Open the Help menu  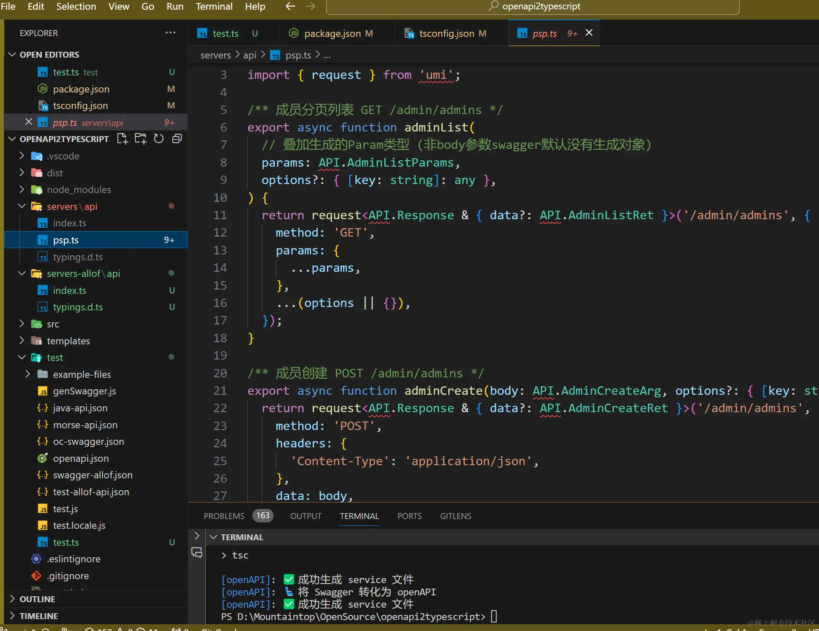[255, 6]
